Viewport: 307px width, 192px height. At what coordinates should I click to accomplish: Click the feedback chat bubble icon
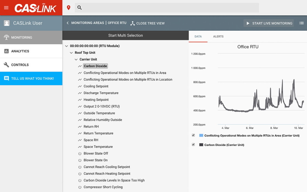pyautogui.click(x=7, y=78)
